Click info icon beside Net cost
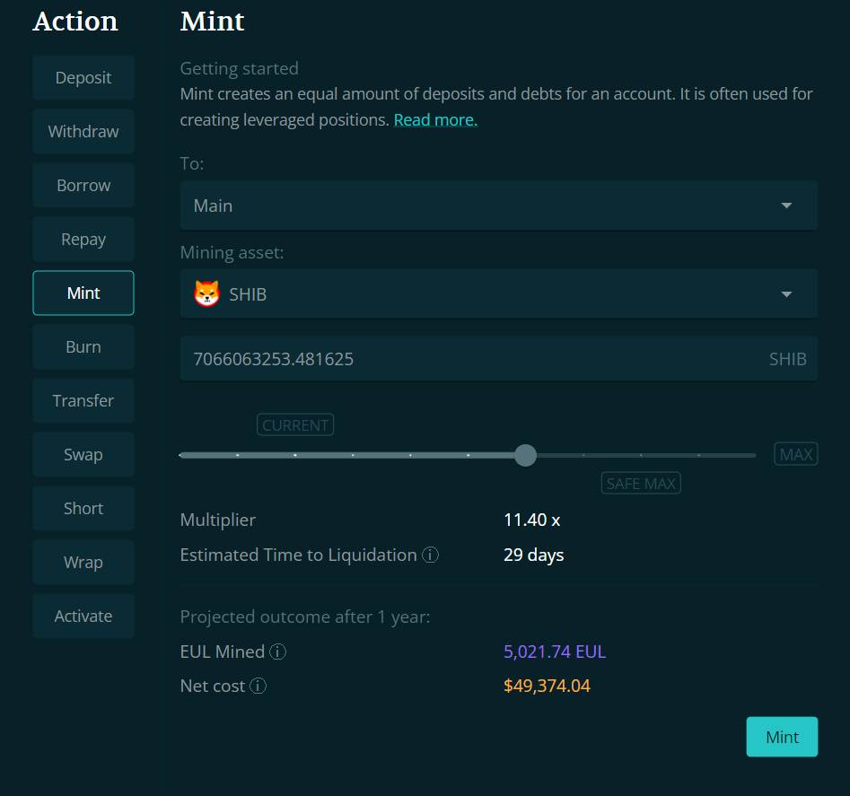The height and width of the screenshot is (796, 850). point(259,687)
